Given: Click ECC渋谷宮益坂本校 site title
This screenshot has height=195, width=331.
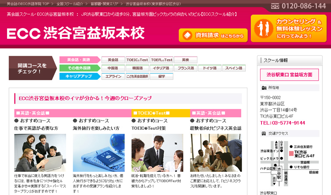Looking at the screenshot, I should pyautogui.click(x=76, y=33).
